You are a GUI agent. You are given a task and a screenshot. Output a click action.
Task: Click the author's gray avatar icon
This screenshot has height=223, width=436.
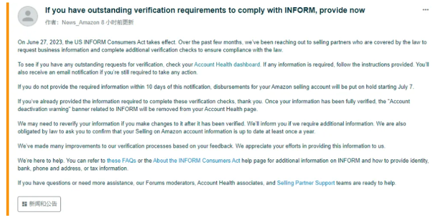tap(28, 16)
